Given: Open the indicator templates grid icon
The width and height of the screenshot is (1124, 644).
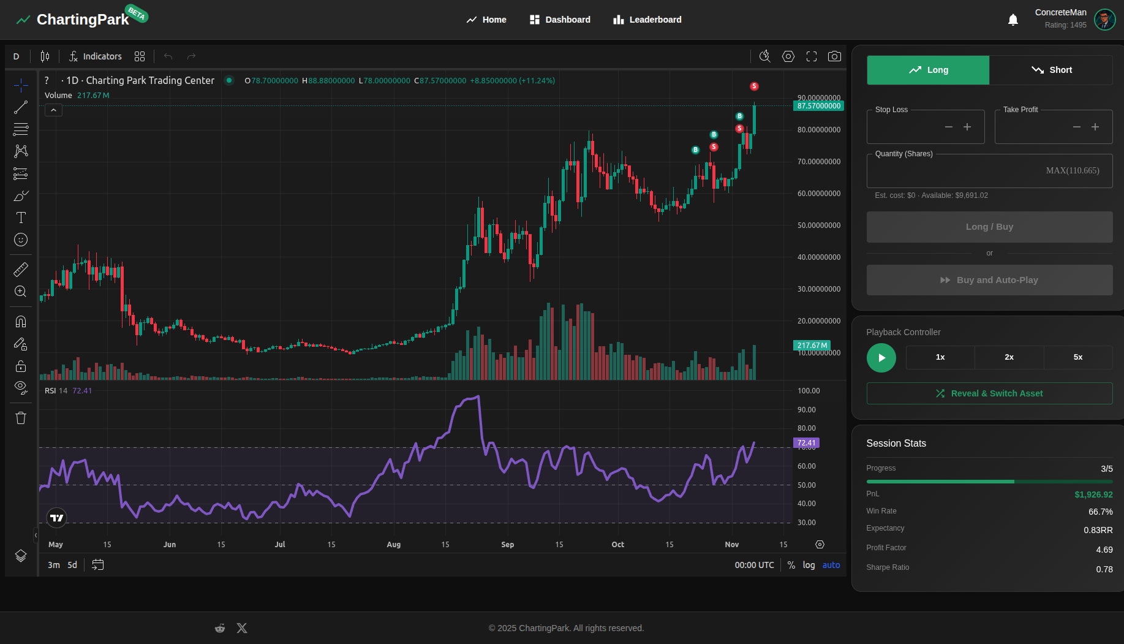Looking at the screenshot, I should pyautogui.click(x=140, y=56).
